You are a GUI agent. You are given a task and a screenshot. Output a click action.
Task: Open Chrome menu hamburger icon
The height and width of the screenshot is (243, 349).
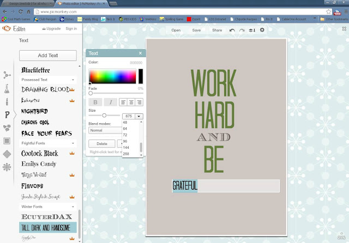coord(346,11)
